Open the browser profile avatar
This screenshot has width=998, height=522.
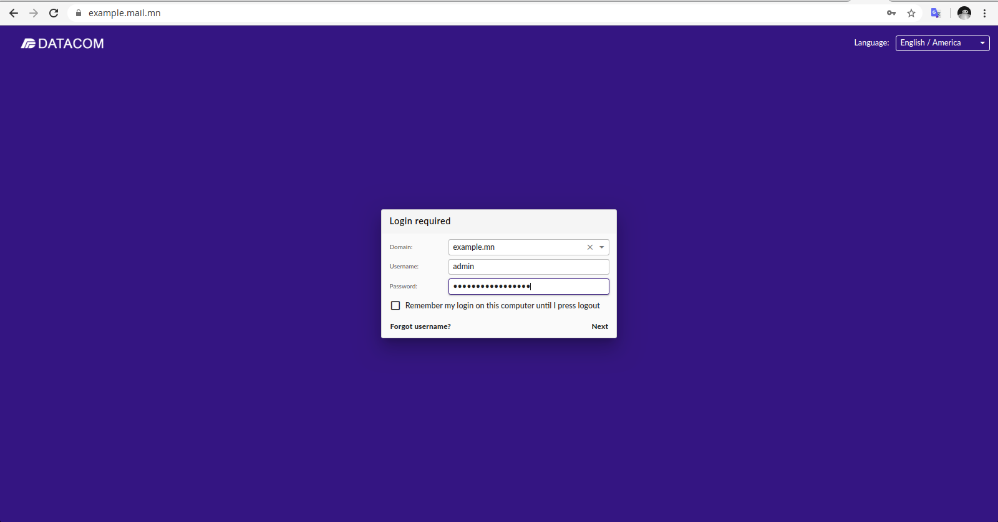tap(964, 13)
